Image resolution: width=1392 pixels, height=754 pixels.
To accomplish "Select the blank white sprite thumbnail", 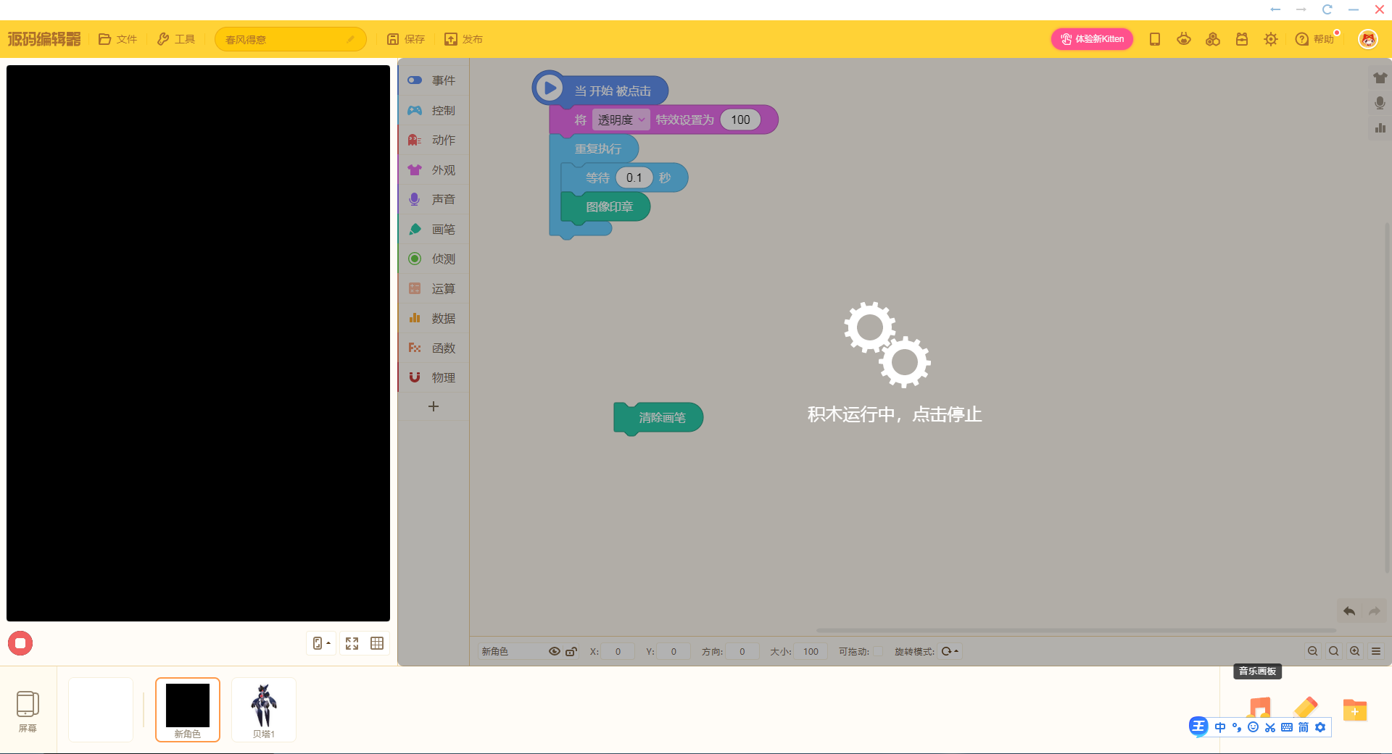I will point(101,710).
